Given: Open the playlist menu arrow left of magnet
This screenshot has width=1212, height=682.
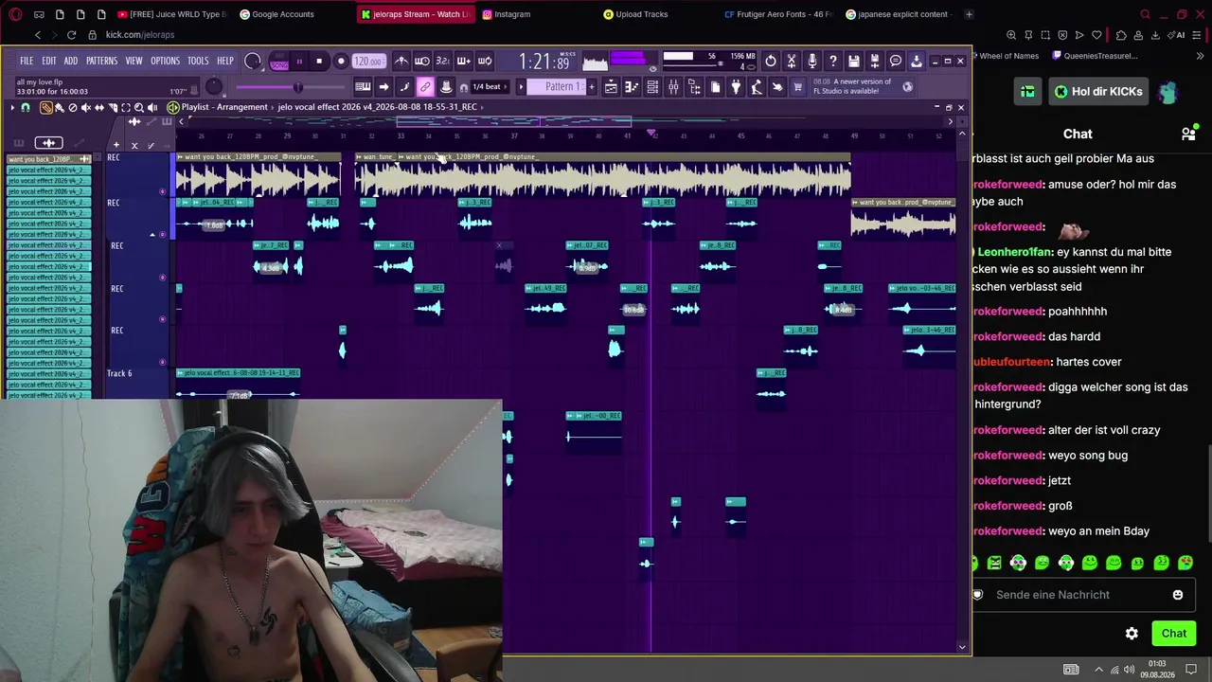Looking at the screenshot, I should pos(12,107).
